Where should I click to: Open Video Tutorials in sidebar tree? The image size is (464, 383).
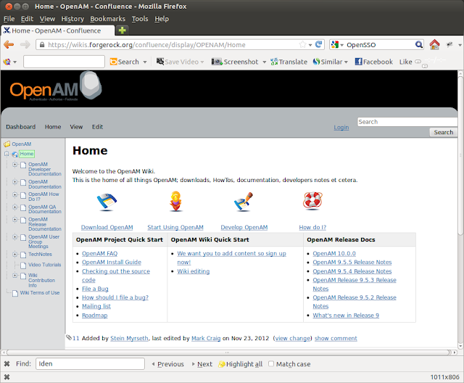click(45, 265)
